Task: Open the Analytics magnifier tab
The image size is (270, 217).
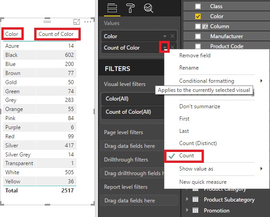Action: 148,8
